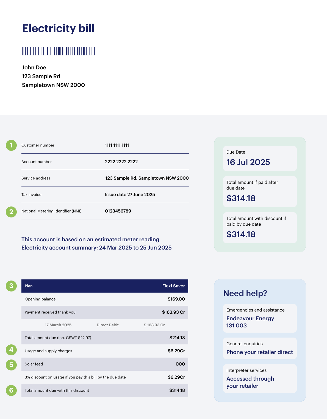Select the Opening balance row

[105, 299]
